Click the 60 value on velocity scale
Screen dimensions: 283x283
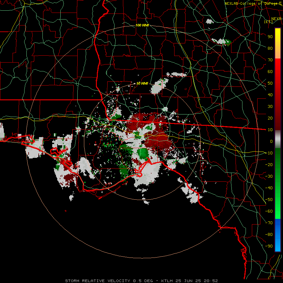[270, 72]
